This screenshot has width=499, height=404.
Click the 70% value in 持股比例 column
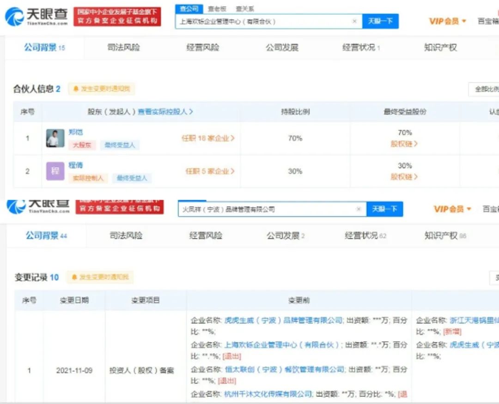295,138
